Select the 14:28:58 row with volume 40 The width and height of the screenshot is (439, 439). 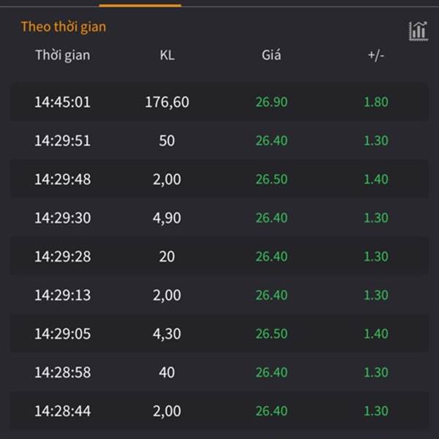click(219, 372)
